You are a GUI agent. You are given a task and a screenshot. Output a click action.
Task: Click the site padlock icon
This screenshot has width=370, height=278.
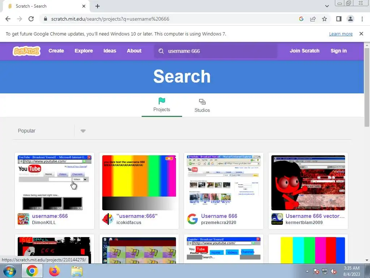coord(46,19)
